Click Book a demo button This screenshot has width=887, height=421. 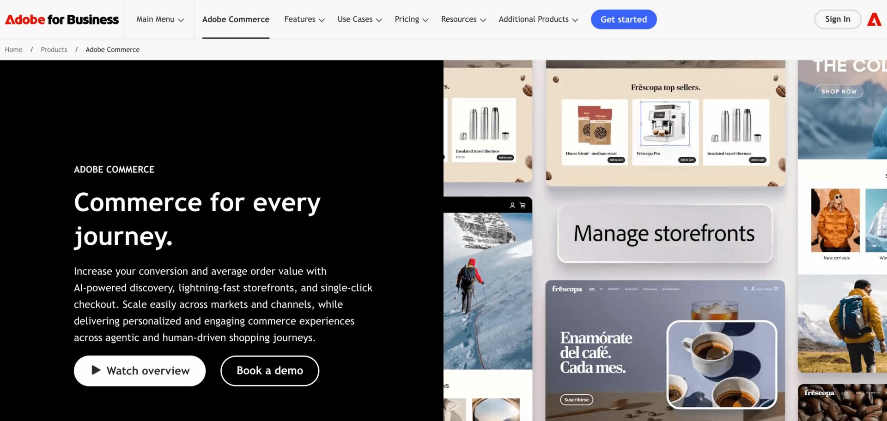tap(270, 371)
